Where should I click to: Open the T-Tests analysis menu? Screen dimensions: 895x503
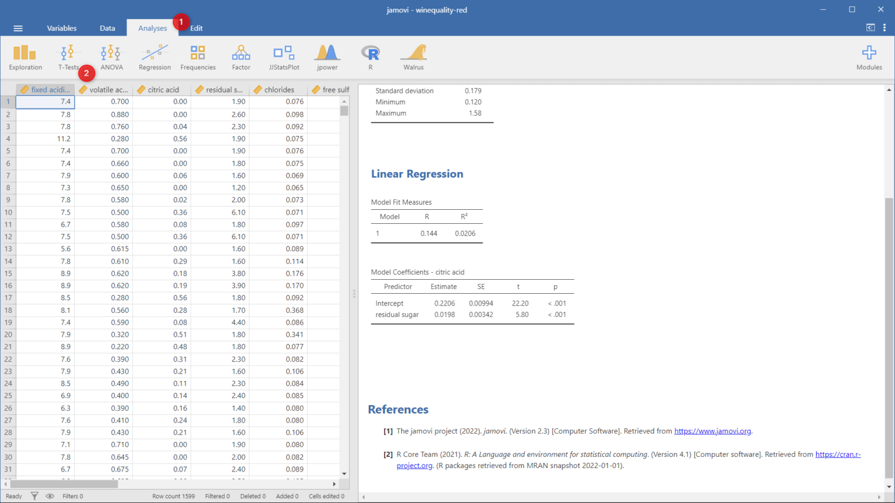pos(68,58)
